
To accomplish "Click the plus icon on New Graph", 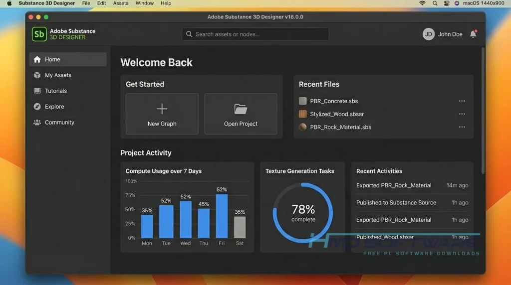I will tap(162, 109).
